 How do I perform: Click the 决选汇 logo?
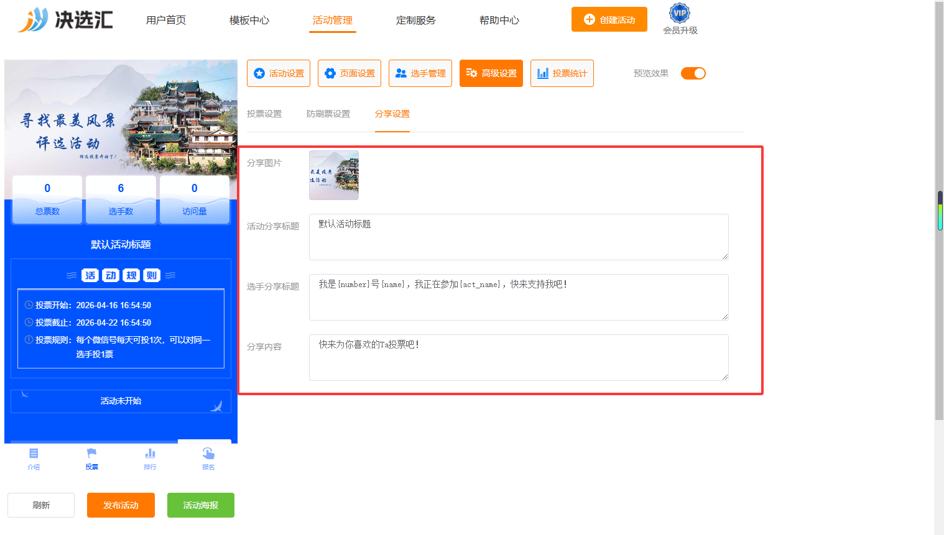[65, 20]
